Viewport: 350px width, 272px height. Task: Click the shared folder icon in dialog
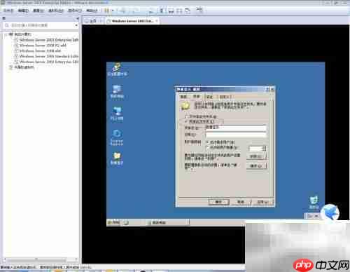[x=185, y=106]
